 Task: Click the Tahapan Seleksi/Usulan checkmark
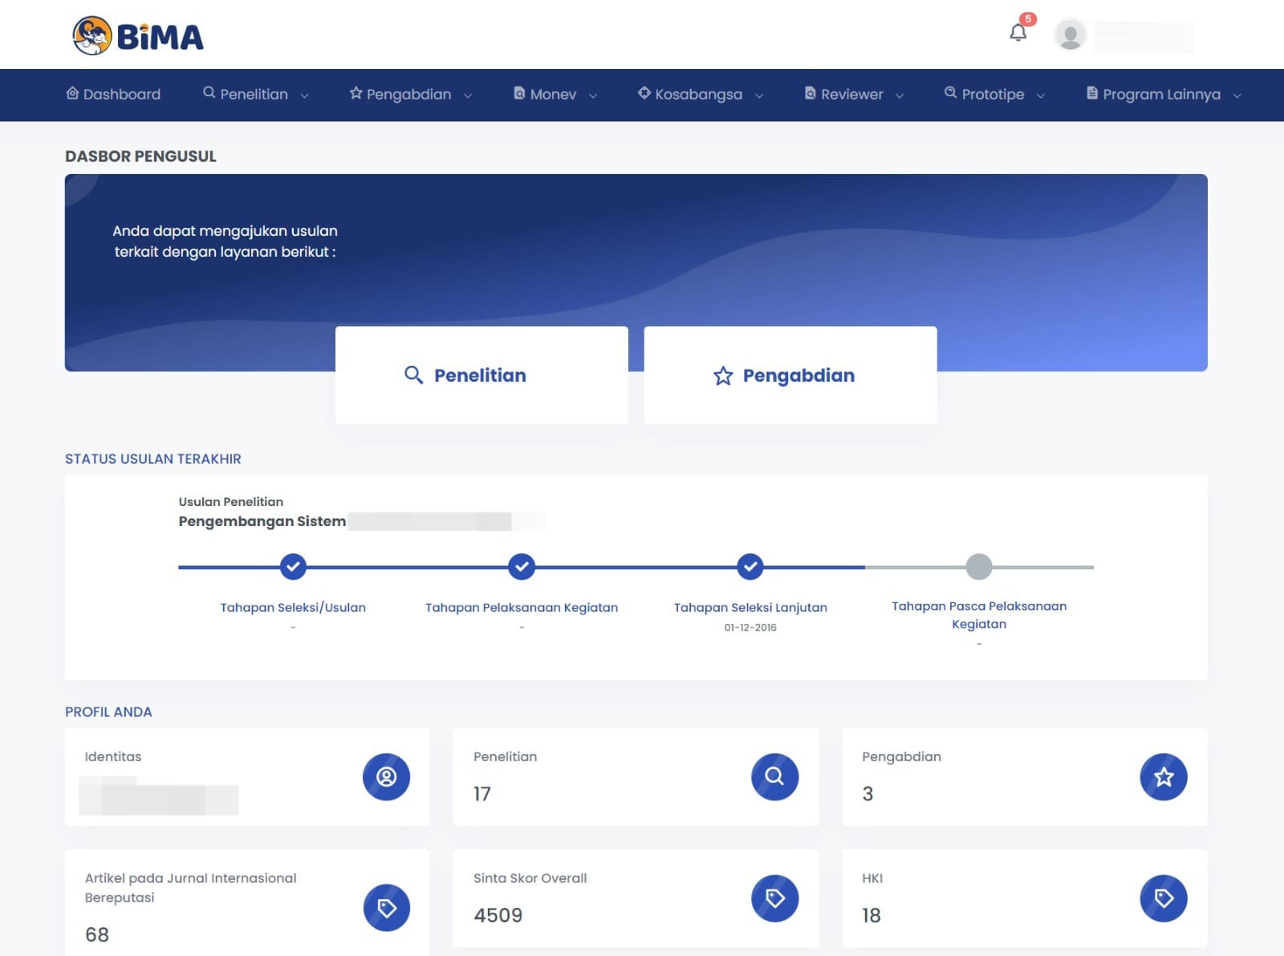pyautogui.click(x=293, y=567)
